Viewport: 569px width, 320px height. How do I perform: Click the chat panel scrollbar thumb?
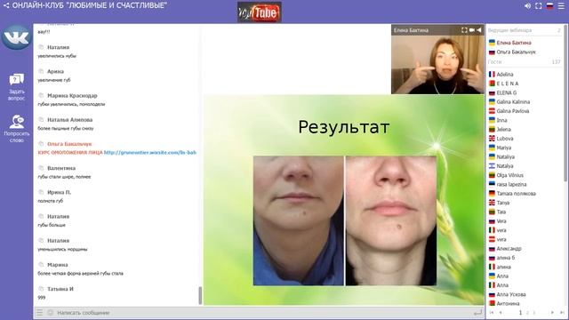[x=200, y=295]
